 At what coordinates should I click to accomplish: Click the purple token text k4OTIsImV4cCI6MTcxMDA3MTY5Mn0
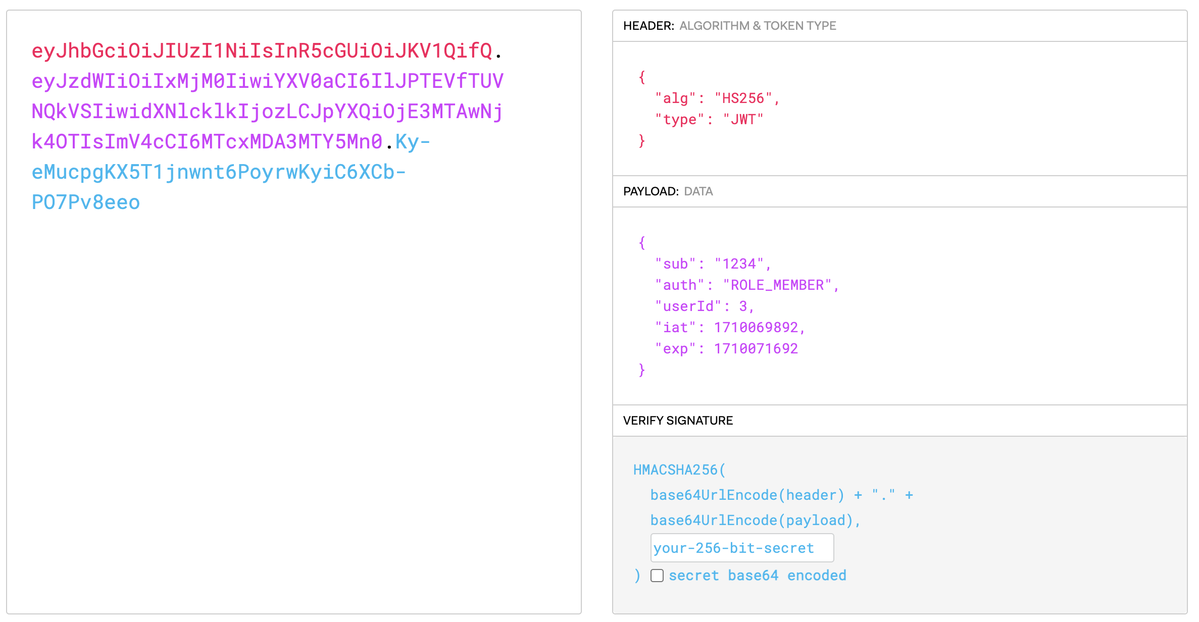(x=207, y=142)
